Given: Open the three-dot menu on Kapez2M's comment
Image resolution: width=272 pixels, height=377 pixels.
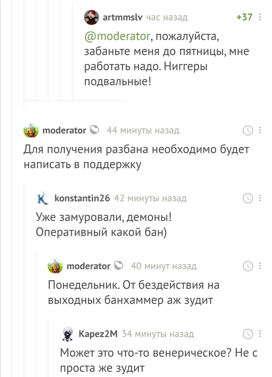Looking at the screenshot, I should coord(260,334).
